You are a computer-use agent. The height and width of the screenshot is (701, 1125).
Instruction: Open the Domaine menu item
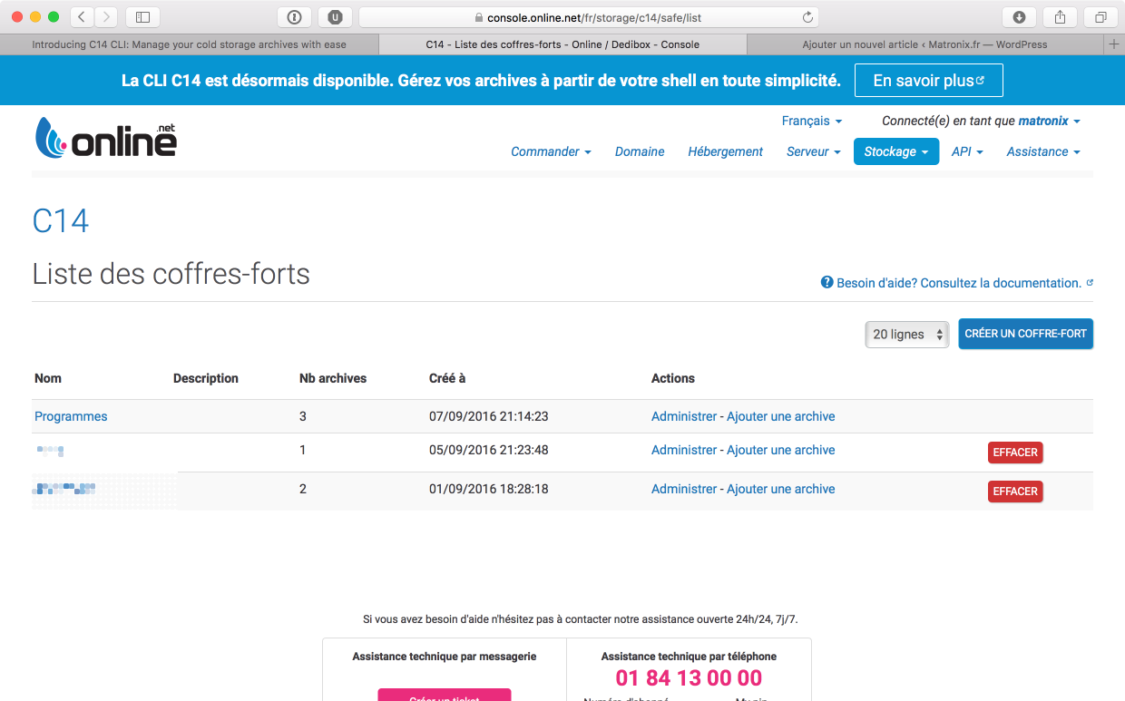[640, 151]
